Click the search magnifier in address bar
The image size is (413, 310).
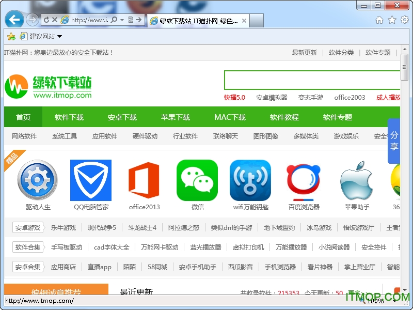[114, 20]
